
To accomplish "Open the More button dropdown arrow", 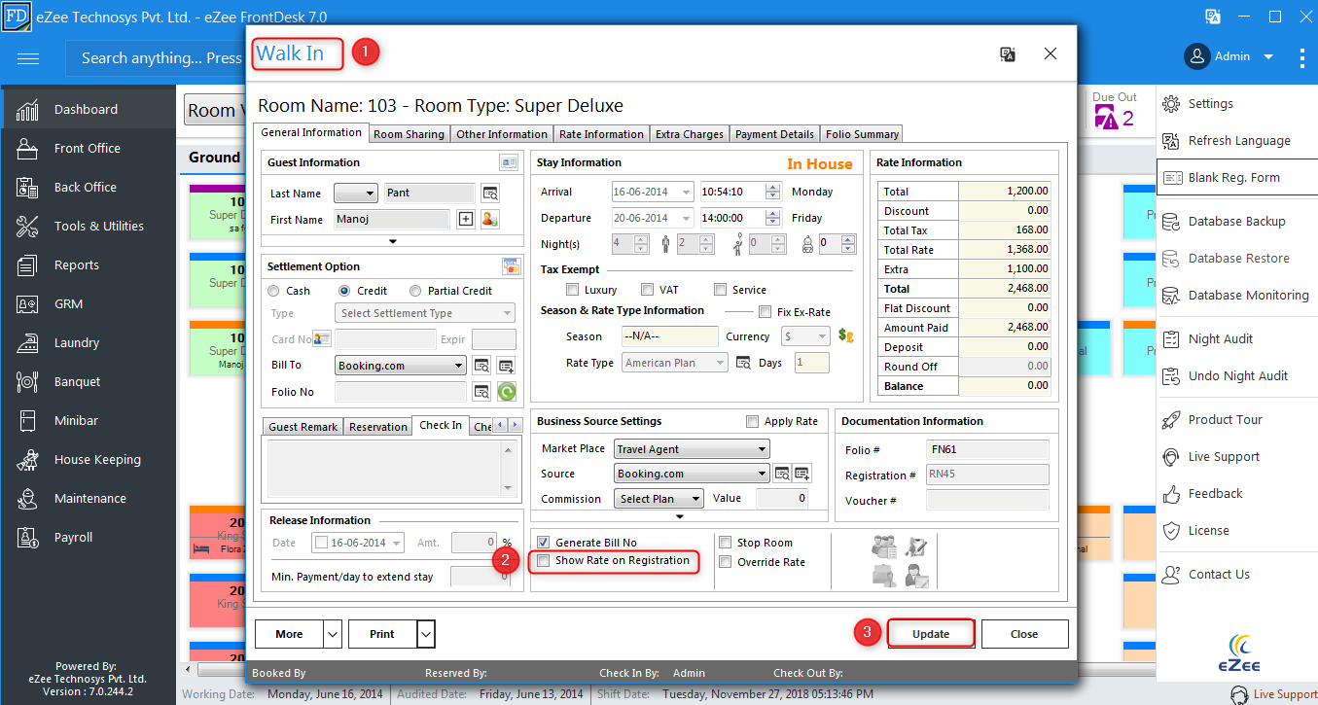I will (333, 634).
